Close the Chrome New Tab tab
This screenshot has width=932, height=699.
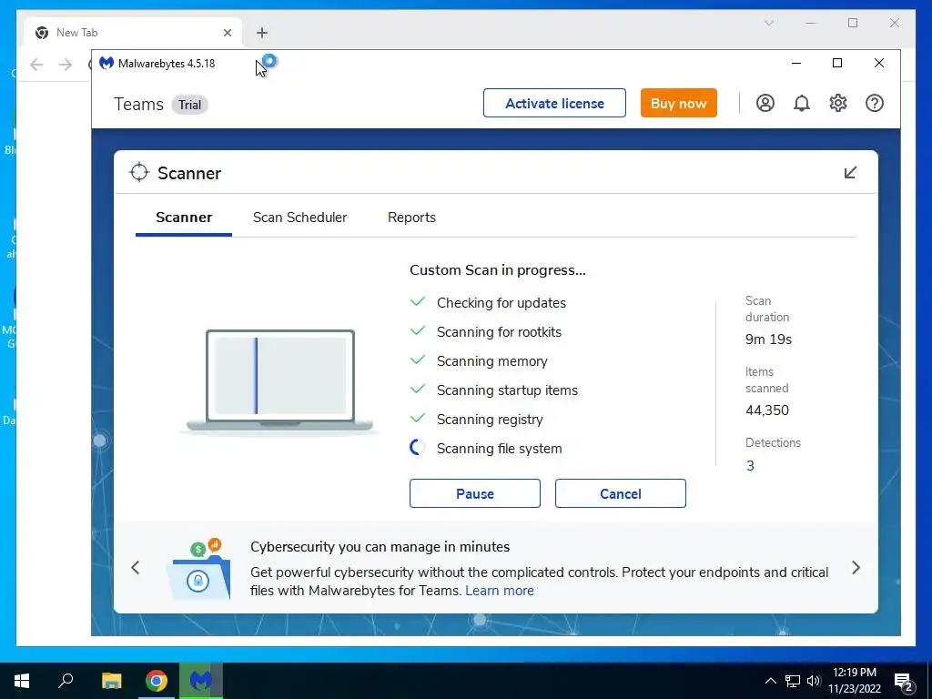(228, 33)
